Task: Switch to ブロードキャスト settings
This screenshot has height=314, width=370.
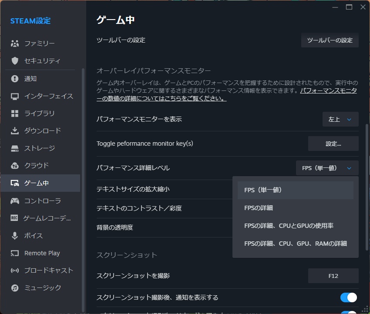Action: 40,271
